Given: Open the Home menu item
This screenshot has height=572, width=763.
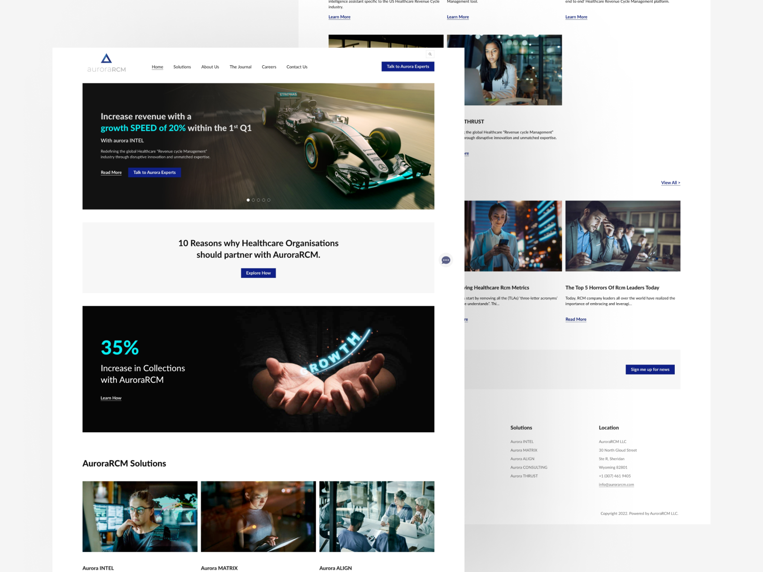Looking at the screenshot, I should pyautogui.click(x=157, y=67).
